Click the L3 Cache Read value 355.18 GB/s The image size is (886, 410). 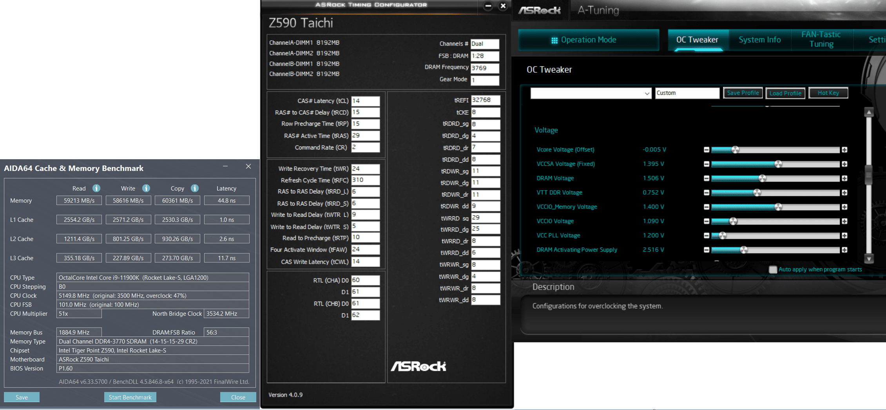pyautogui.click(x=79, y=258)
